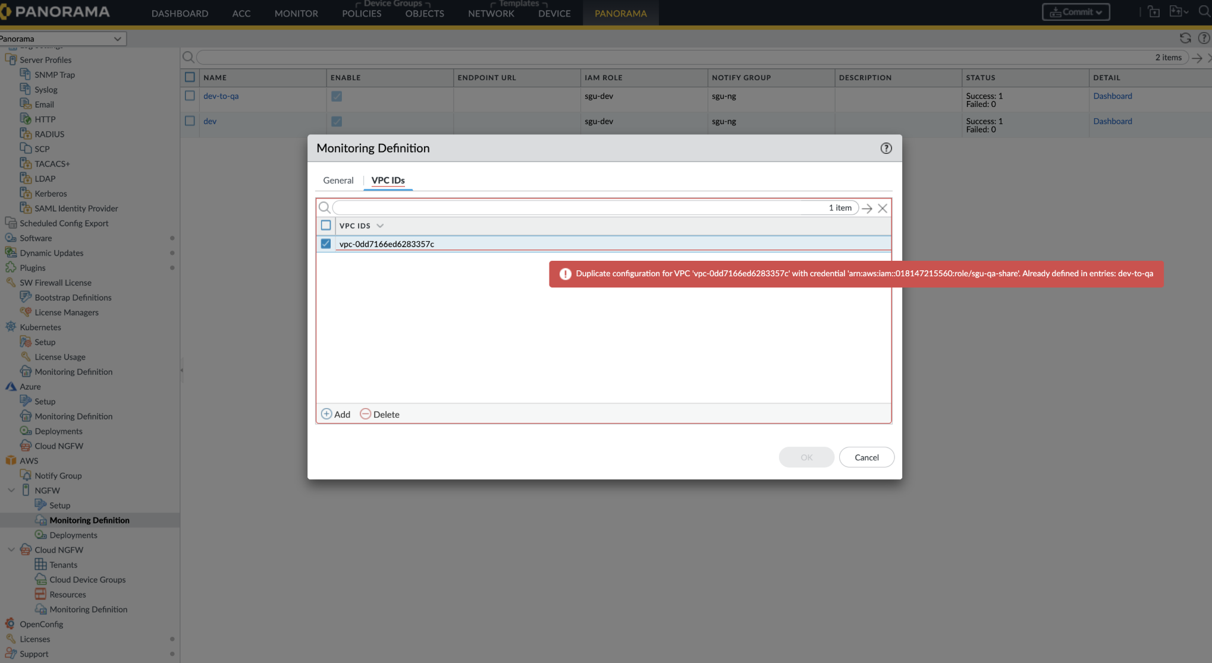1212x663 pixels.
Task: Click the clear X icon in VPC search
Action: (883, 208)
